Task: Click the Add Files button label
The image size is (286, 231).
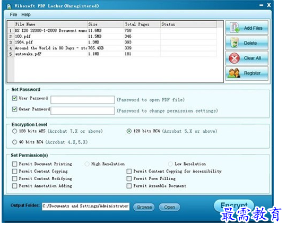Action: tap(253, 28)
